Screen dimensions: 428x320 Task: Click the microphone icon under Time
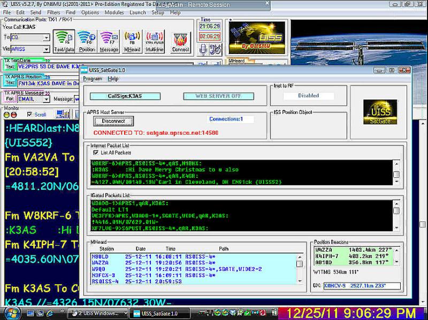pyautogui.click(x=203, y=50)
